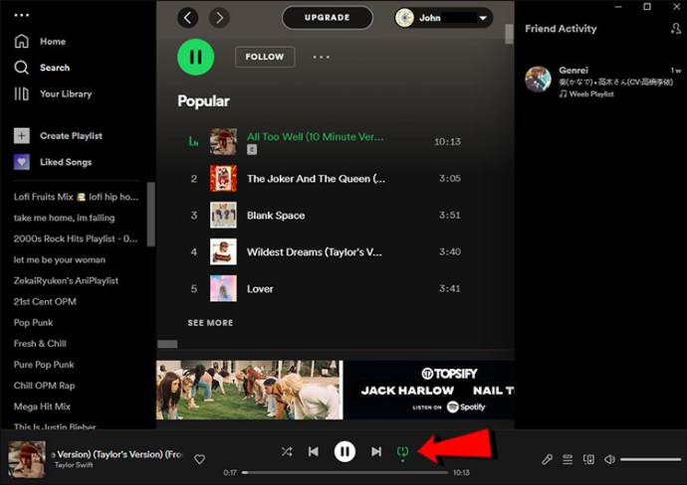
Task: Open Your Library
Action: [53, 94]
